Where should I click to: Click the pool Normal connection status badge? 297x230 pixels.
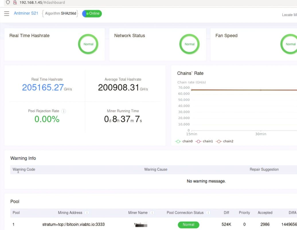point(188,225)
